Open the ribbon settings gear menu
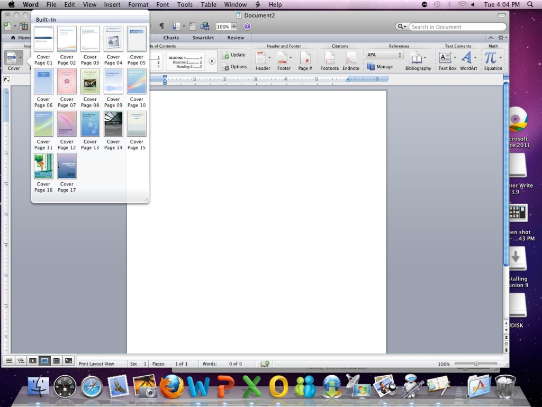This screenshot has width=542, height=407. click(x=502, y=38)
